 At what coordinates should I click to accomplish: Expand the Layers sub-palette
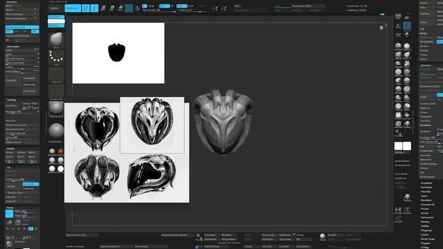coord(424,196)
